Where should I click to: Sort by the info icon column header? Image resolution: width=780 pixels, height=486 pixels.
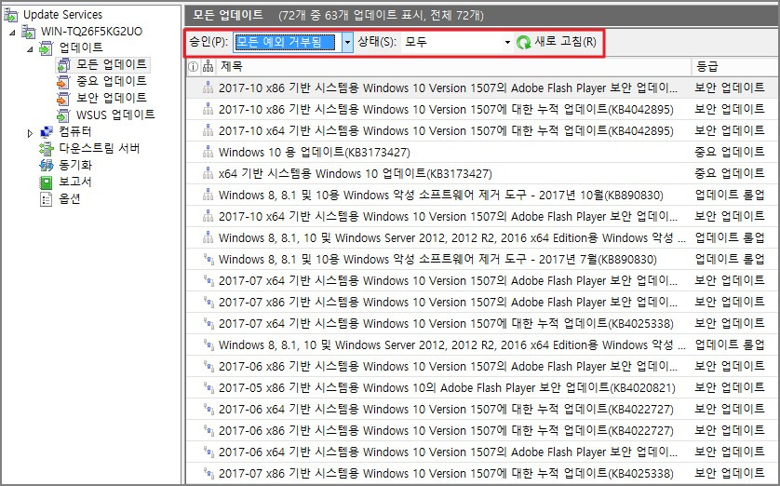[194, 67]
